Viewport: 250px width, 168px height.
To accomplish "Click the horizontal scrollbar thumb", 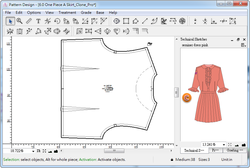I will [114, 151].
